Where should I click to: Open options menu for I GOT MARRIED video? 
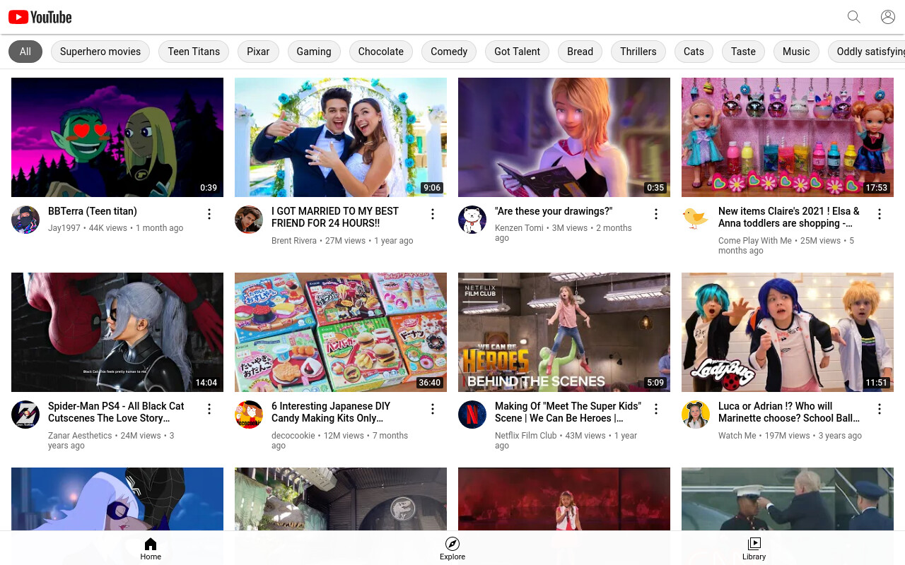pyautogui.click(x=433, y=214)
